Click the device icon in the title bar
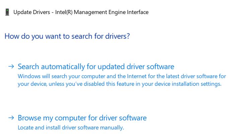Screen dimensions: 242x138 point(7,12)
